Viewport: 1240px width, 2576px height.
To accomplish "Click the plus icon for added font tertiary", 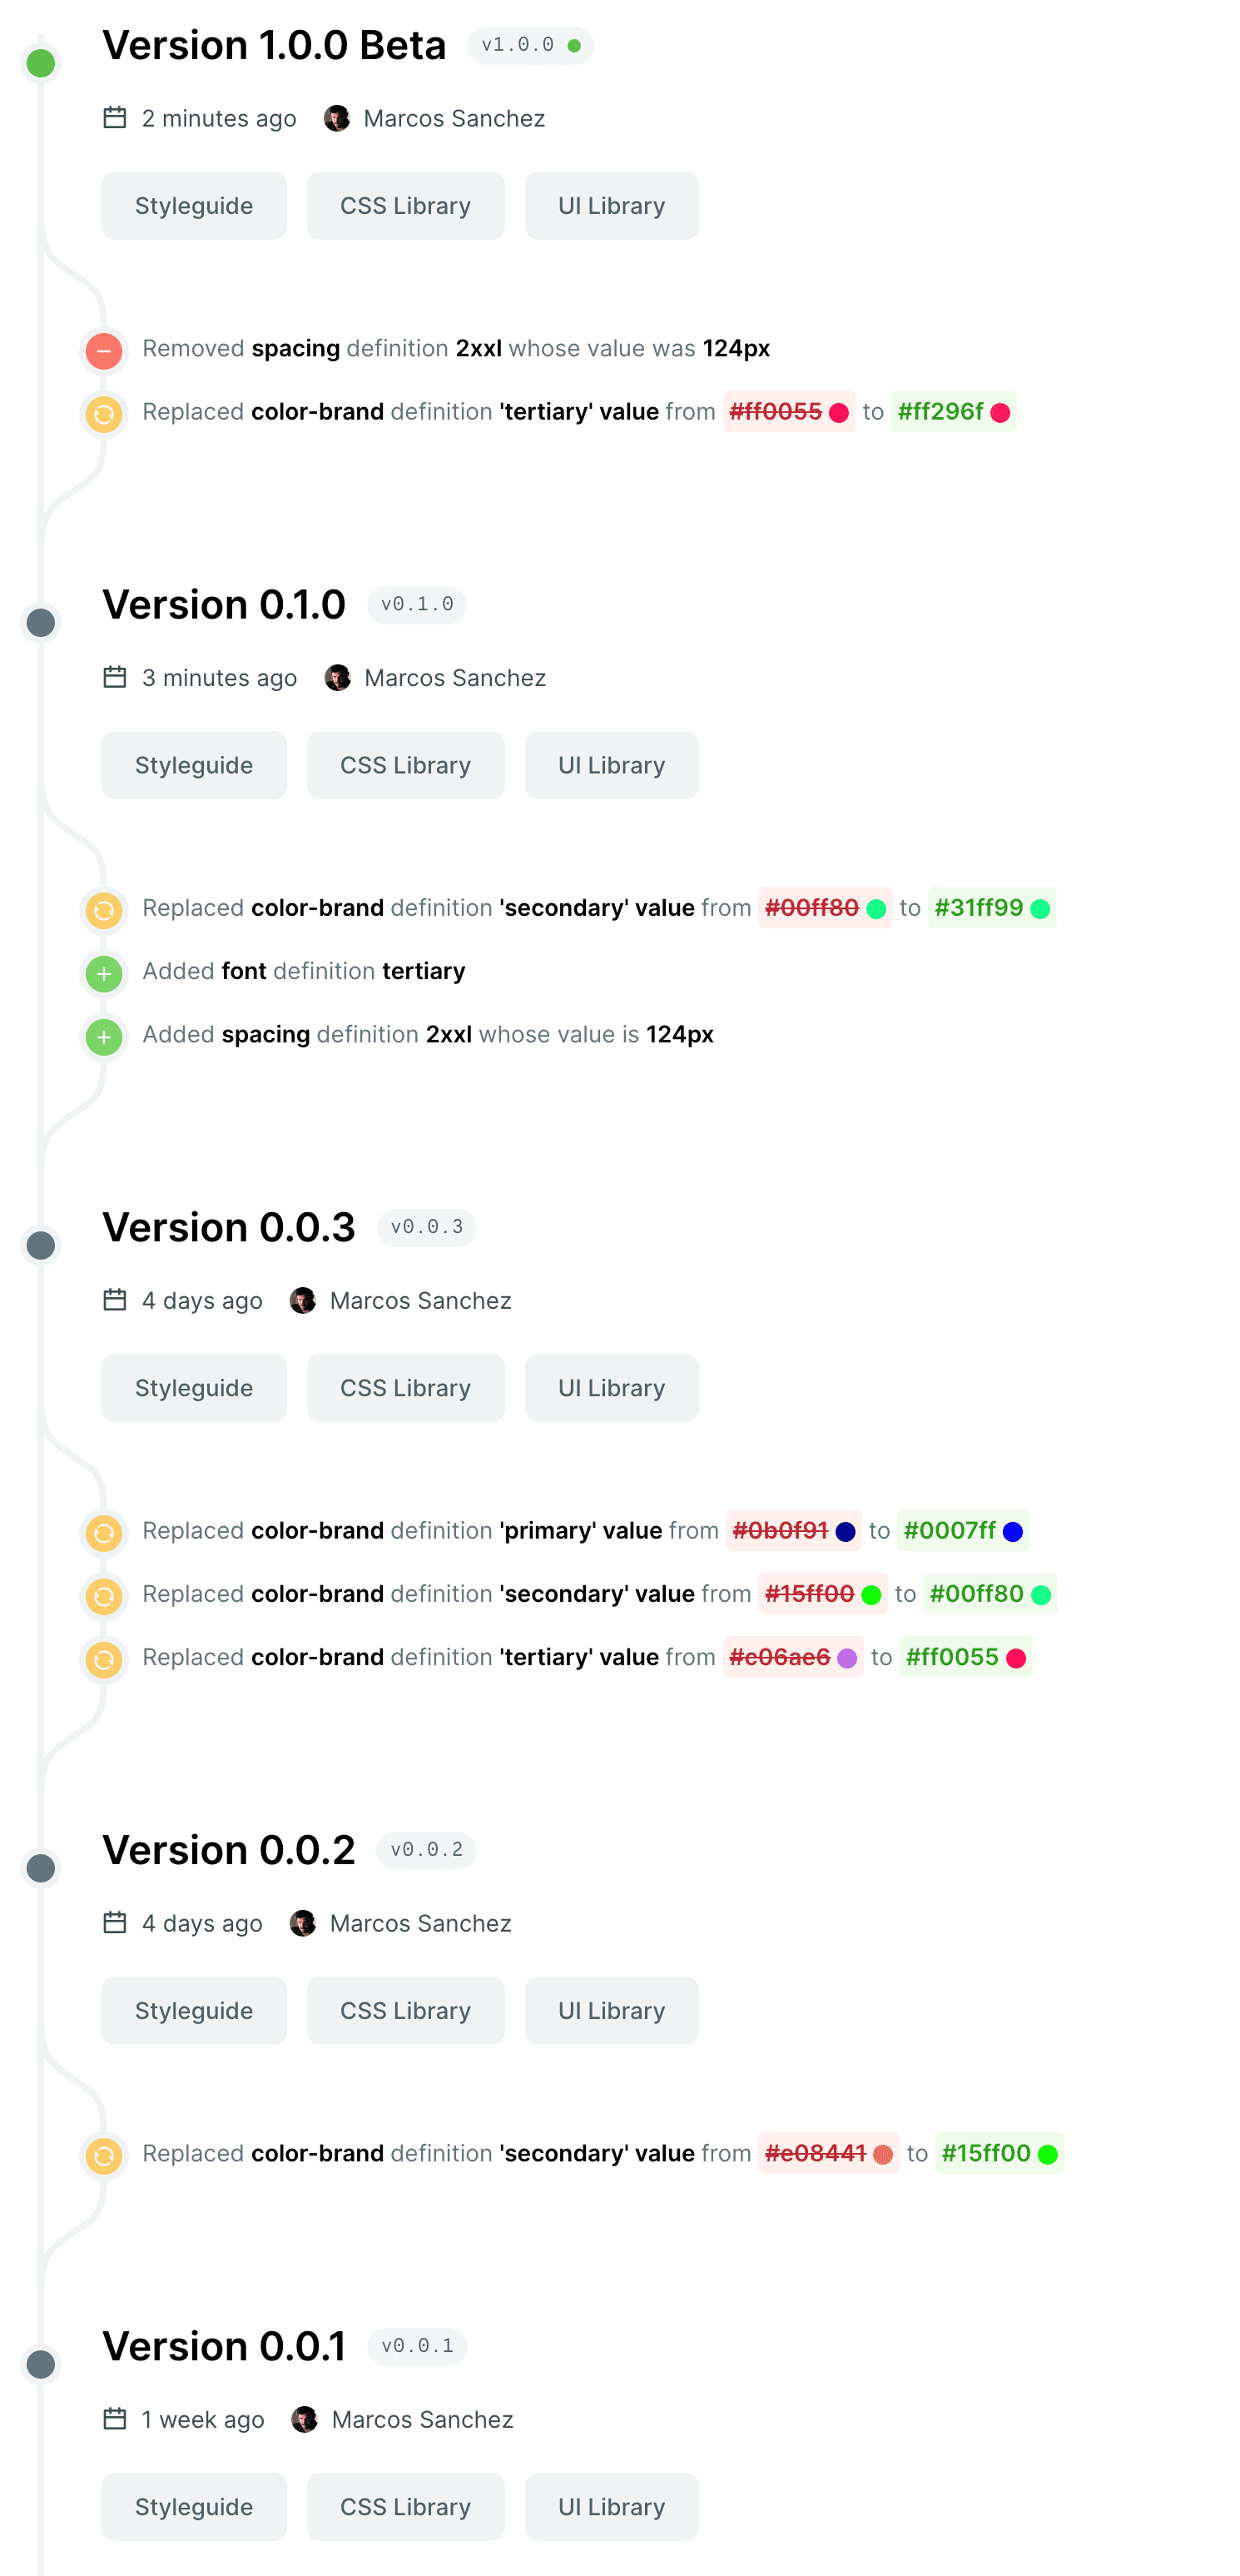I will (x=104, y=972).
